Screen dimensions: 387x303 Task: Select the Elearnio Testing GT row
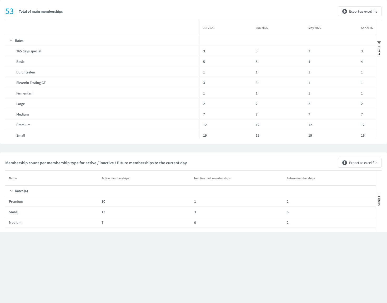coord(190,83)
